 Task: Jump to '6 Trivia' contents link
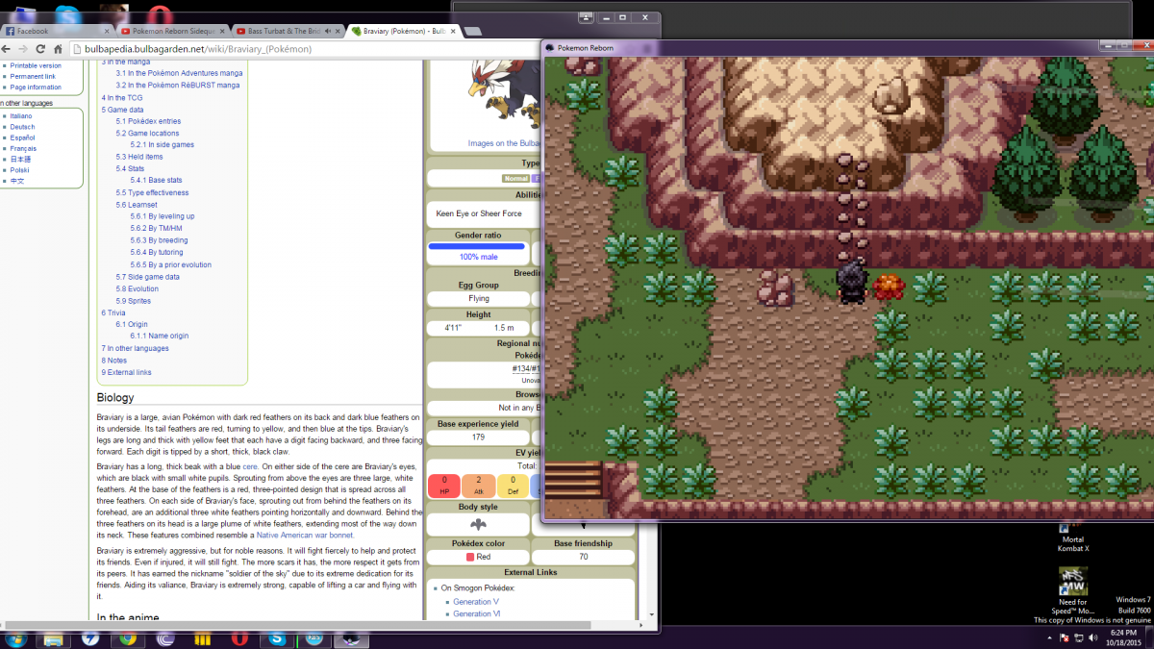(x=113, y=312)
